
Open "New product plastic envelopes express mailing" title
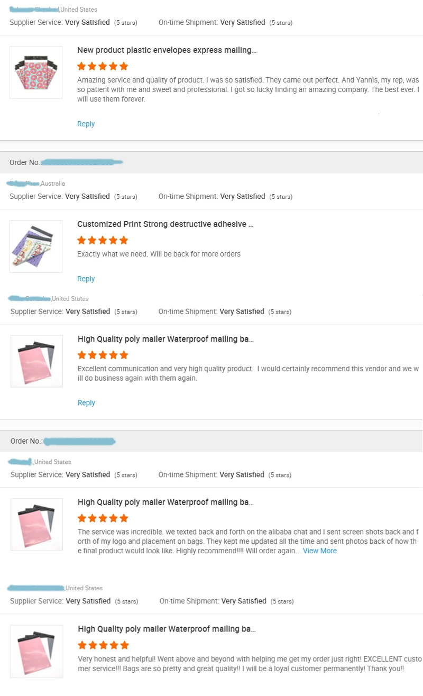pyautogui.click(x=167, y=50)
